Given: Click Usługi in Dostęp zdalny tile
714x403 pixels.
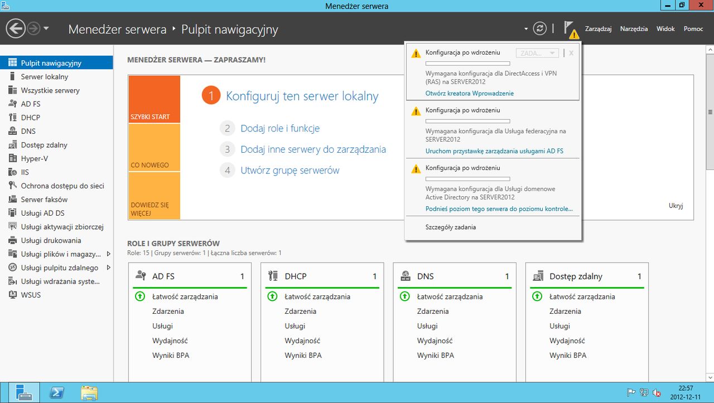Looking at the screenshot, I should (x=559, y=326).
